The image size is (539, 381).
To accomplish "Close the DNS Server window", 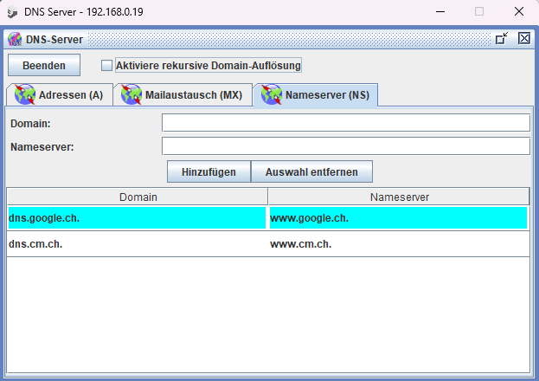I will coord(519,12).
